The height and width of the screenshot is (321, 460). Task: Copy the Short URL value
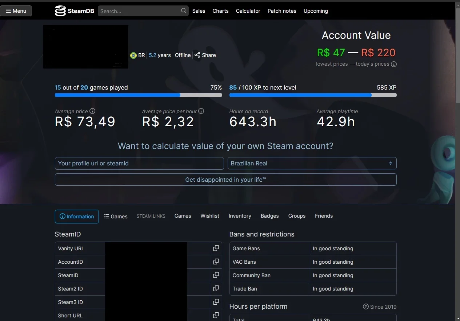pos(216,316)
